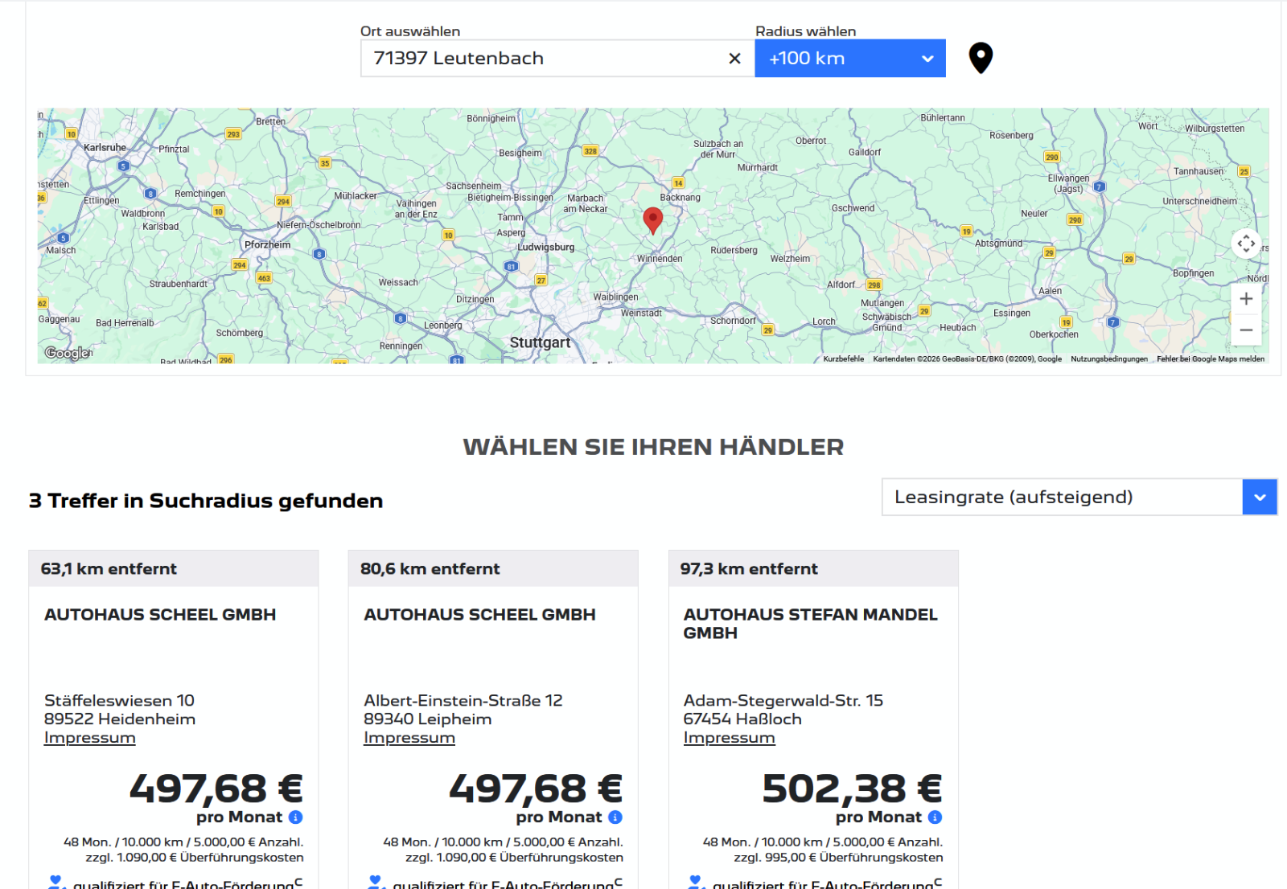Click the 67454 Haßloch address line
The image size is (1287, 889).
click(x=742, y=719)
